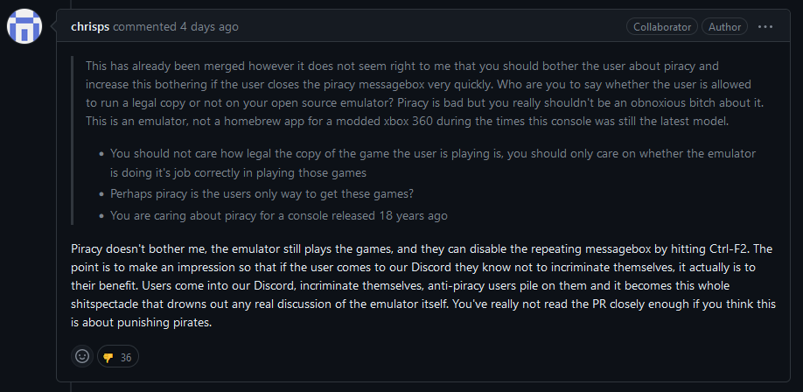
Task: Open the chrisps username profile link
Action: pyautogui.click(x=91, y=27)
